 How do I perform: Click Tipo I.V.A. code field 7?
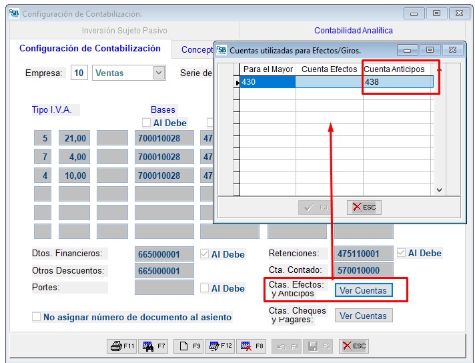[43, 157]
